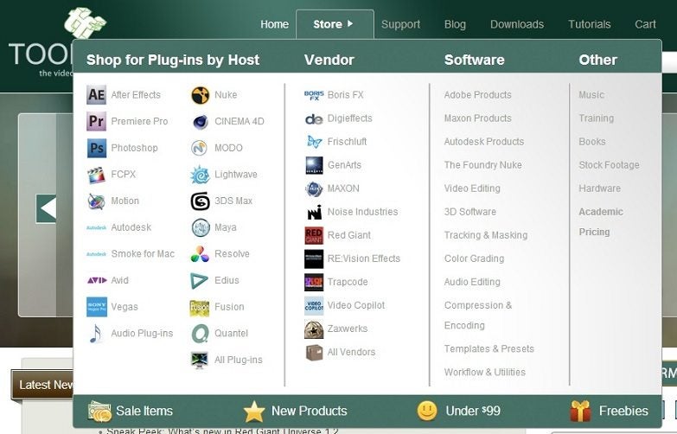Click the Fusion icon
This screenshot has height=434, width=677.
200,308
